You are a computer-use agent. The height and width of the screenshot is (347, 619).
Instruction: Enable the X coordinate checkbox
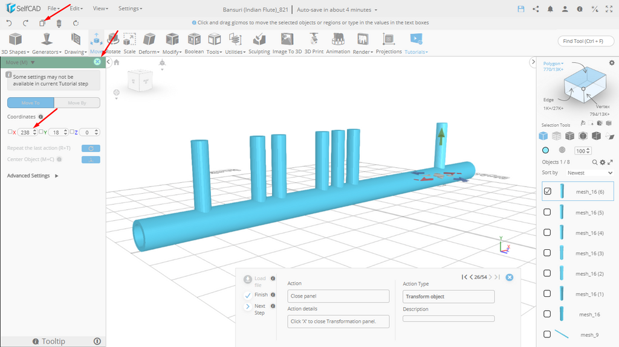10,132
